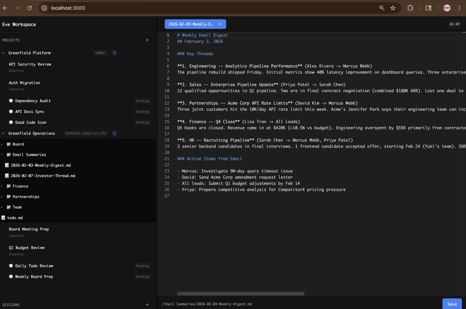The height and width of the screenshot is (309, 466).
Task: Collapse the Greenfield Platform project
Action: [3, 53]
